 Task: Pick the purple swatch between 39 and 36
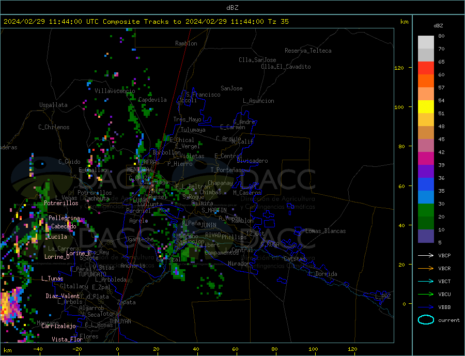[x=426, y=171]
